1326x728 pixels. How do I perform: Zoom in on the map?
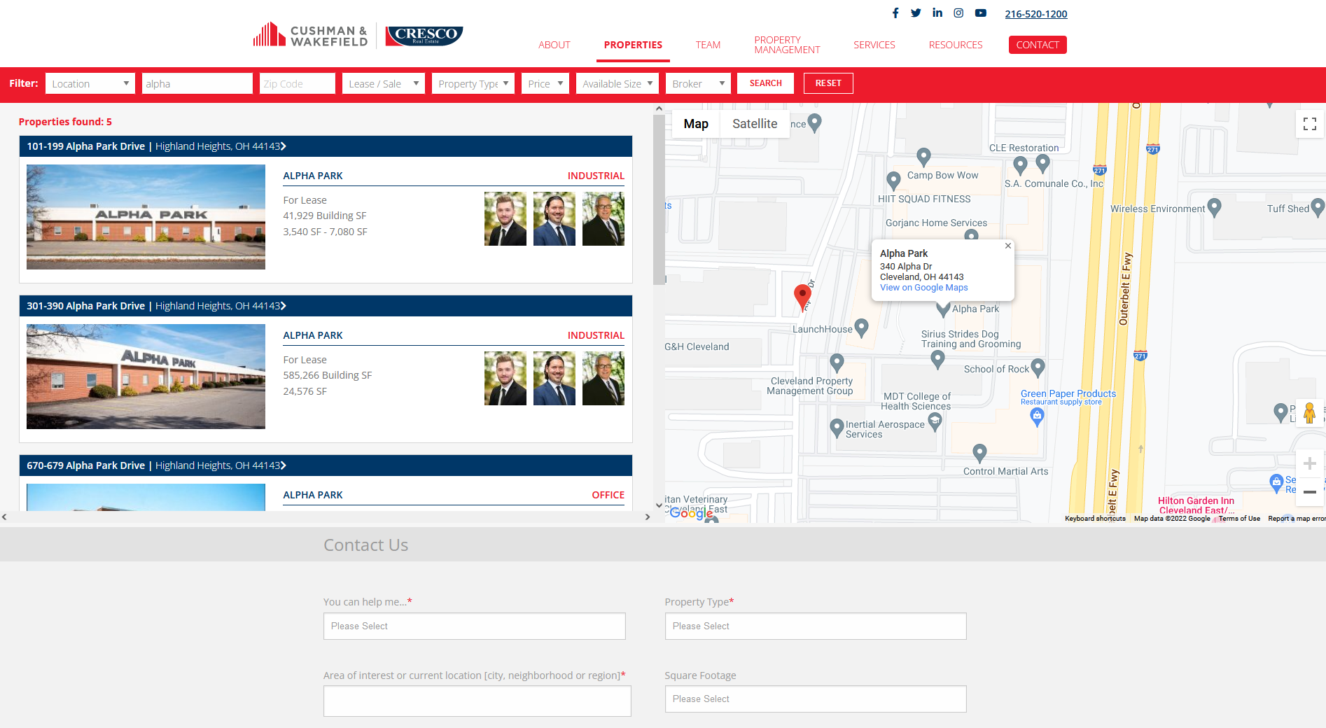point(1310,463)
